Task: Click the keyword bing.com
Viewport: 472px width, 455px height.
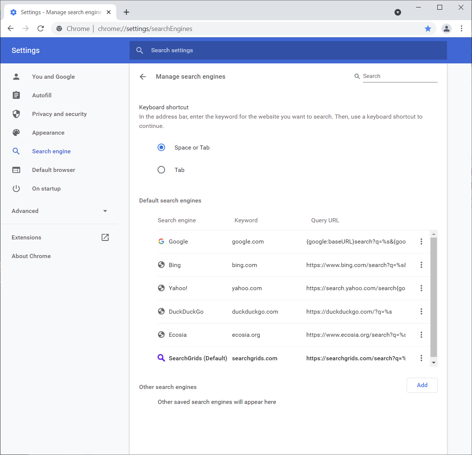Action: tap(245, 265)
